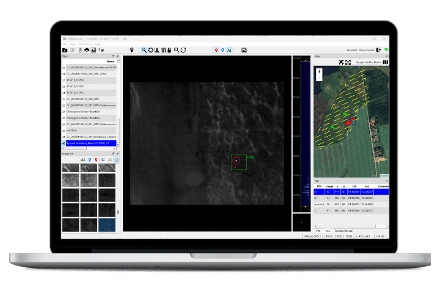Toggle the red marker pin button
440x293 pixels.
click(215, 50)
